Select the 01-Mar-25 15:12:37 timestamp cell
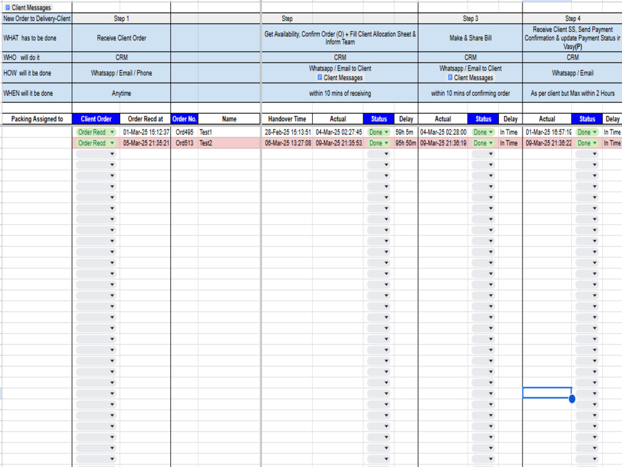Screen dimensions: 622x467 146,132
